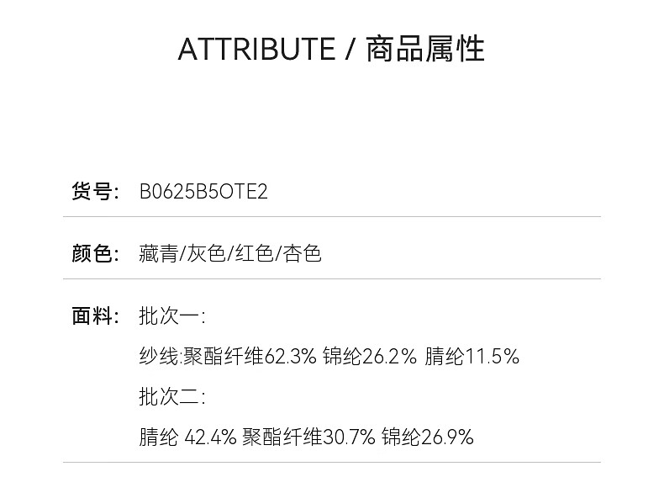Click the ATTRIBUTE heading word
664x477 pixels.
point(256,50)
